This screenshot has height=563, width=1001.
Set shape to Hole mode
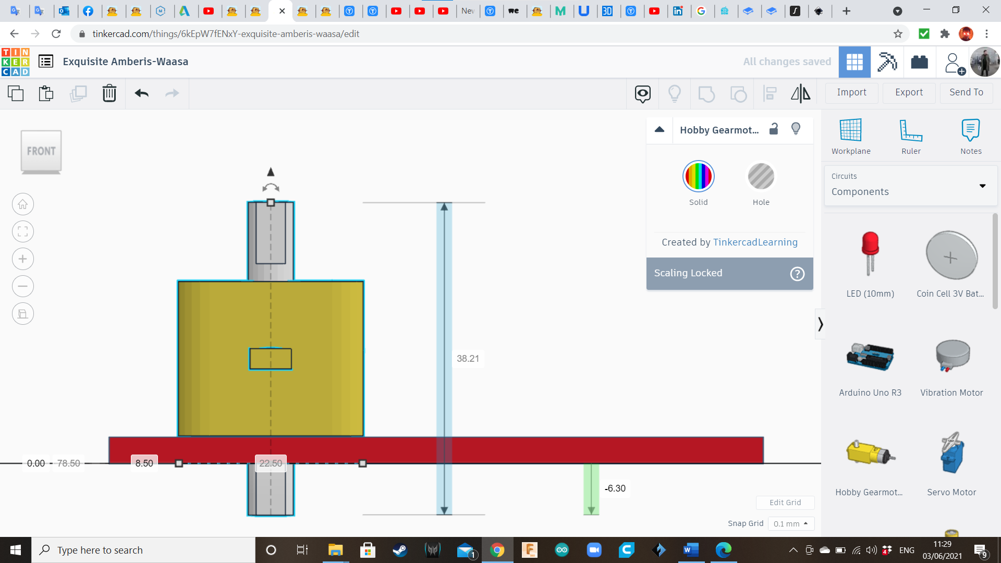pyautogui.click(x=761, y=177)
